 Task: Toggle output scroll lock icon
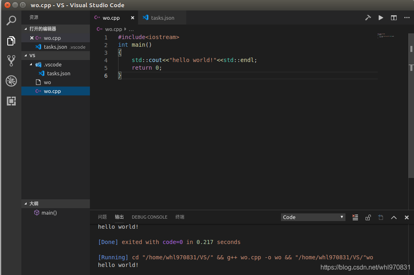click(x=368, y=217)
